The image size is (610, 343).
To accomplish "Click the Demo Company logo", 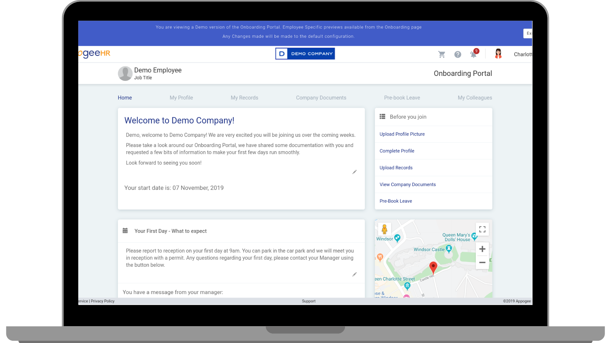I will [x=305, y=54].
